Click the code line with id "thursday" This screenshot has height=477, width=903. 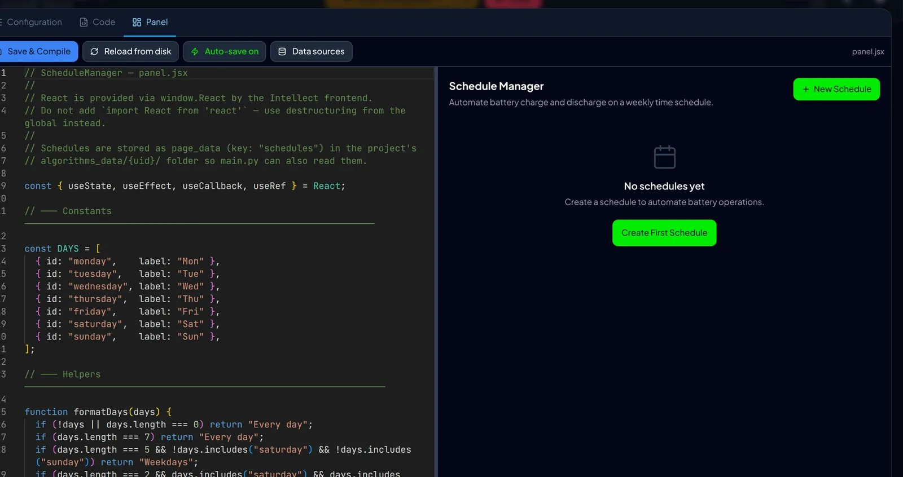coord(128,299)
